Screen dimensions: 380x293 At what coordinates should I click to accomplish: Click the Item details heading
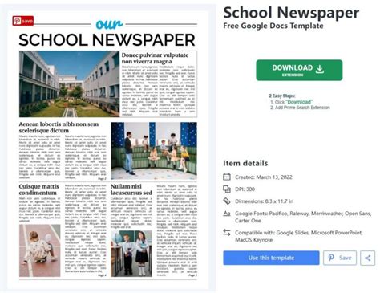click(x=245, y=163)
